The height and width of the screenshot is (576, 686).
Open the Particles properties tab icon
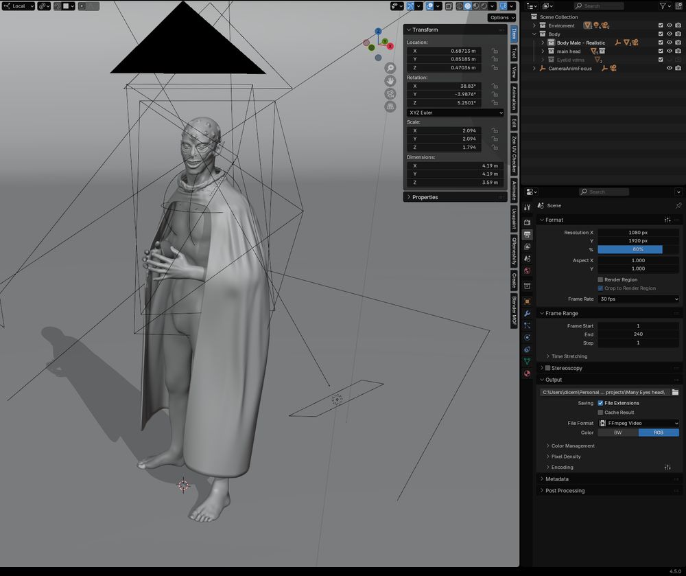(x=527, y=325)
